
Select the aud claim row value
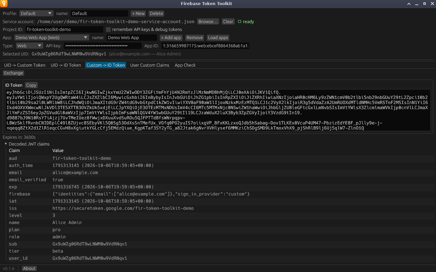[x=82, y=158]
